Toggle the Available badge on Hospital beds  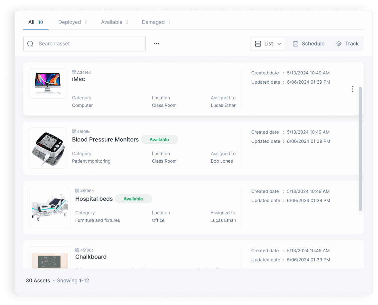(133, 199)
